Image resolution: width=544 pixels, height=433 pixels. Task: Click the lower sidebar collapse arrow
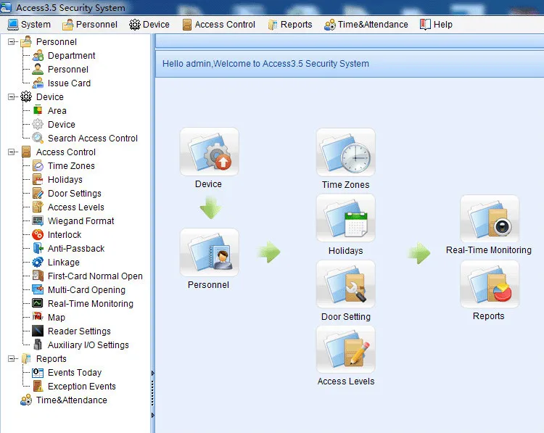click(152, 415)
